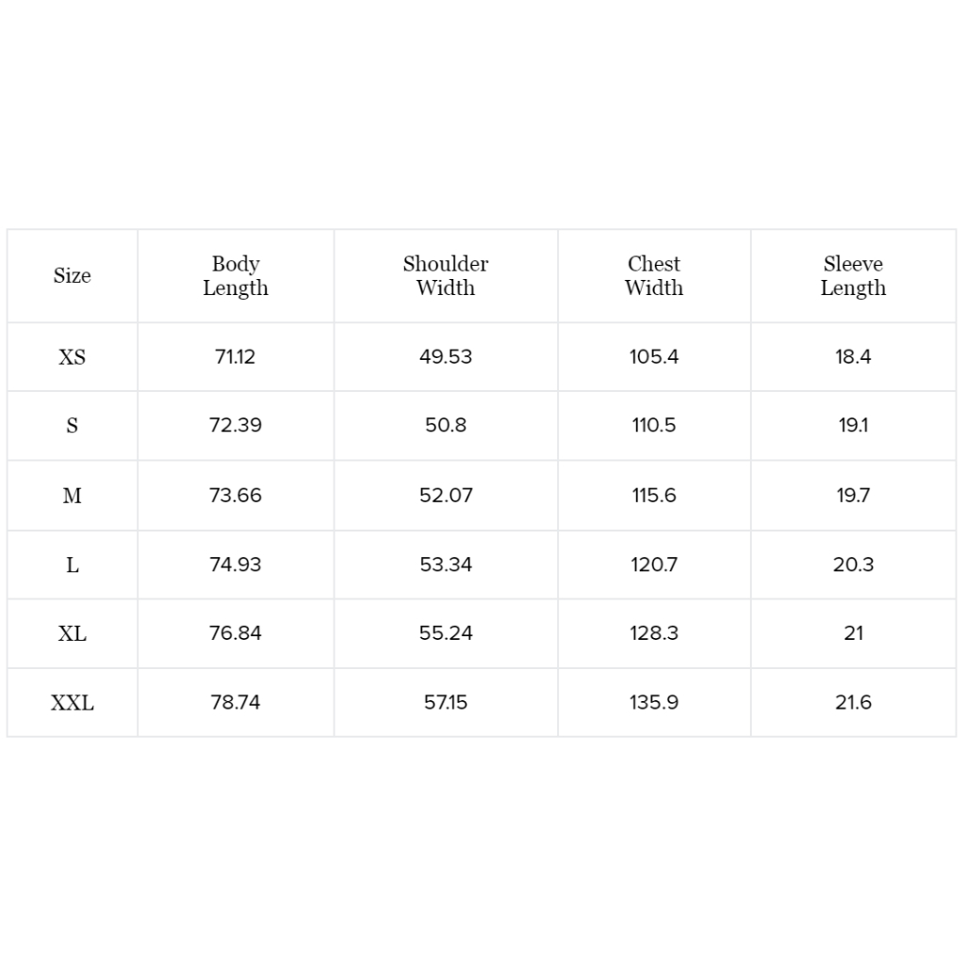
Task: Select the 18.4 sleeve length value
Action: 853,357
